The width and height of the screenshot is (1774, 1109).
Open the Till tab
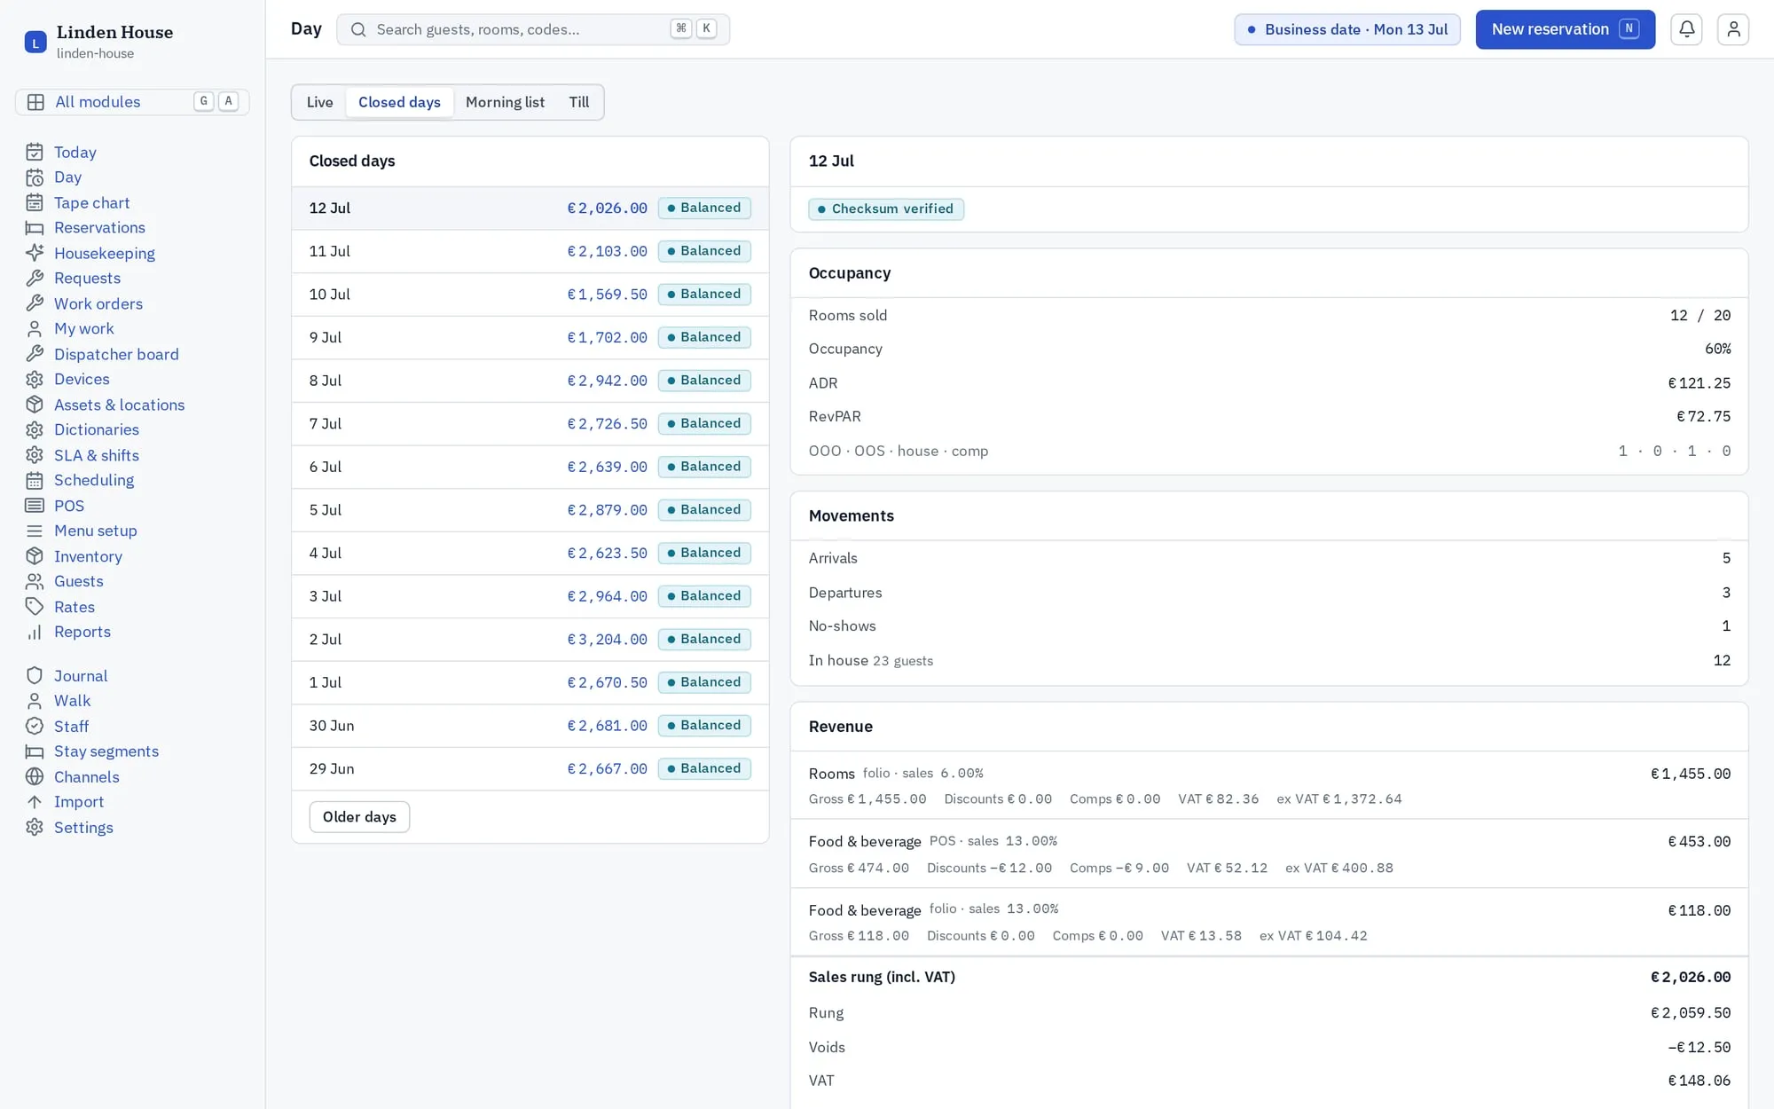click(x=579, y=102)
